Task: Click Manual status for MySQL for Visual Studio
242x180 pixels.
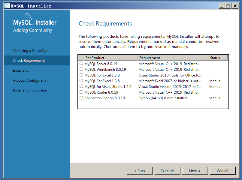Action: point(215,87)
